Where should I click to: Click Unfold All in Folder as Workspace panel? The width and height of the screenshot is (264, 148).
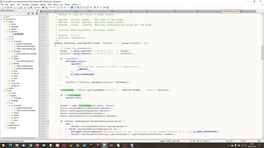pyautogui.click(x=28, y=13)
